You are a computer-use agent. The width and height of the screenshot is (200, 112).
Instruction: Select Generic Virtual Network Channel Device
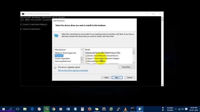point(101,56)
